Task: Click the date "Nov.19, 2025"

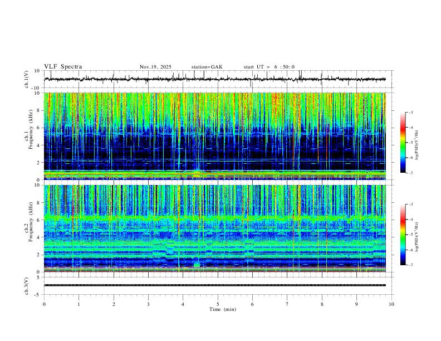Action: point(155,67)
